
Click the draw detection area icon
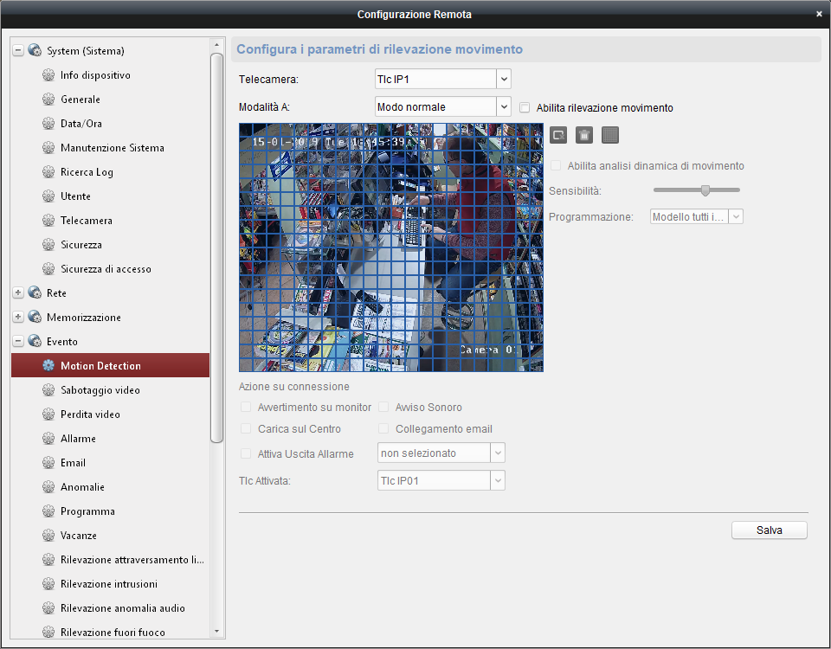click(558, 134)
